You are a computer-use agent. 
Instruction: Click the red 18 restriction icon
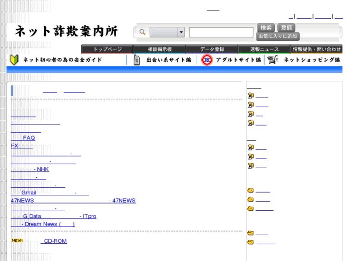(207, 60)
